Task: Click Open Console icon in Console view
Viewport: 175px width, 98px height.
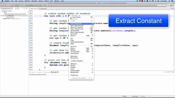Action: [x=168, y=72]
